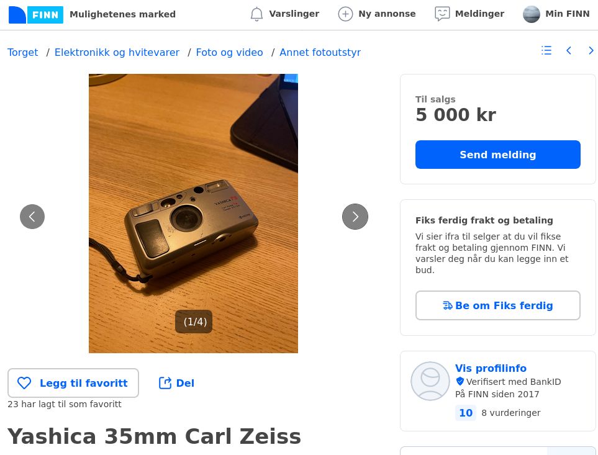
Task: Click Be om Fiks ferdig button
Action: click(497, 305)
